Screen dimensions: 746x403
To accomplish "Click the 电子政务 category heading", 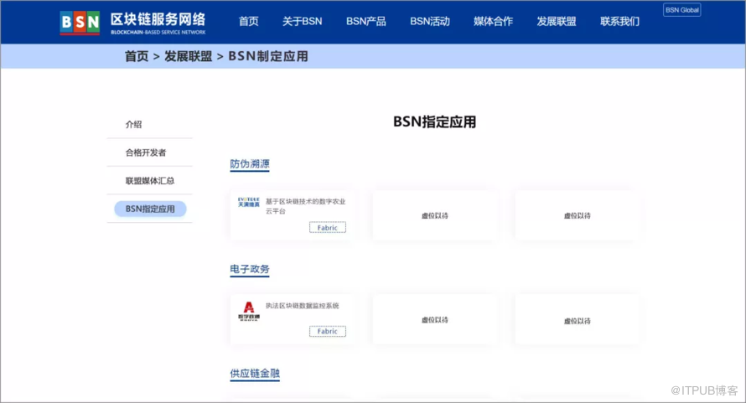I will coord(249,269).
